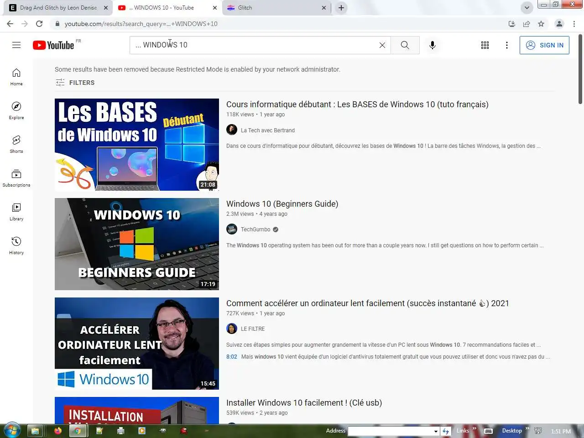Viewport: 584px width, 438px height.
Task: Click the SIGN IN button
Action: click(x=544, y=45)
